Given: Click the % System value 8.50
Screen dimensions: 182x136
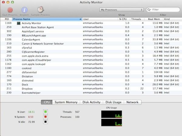Looking at the screenshot, I should [x=31, y=117].
